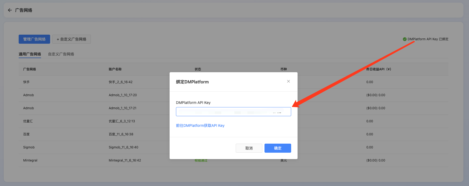Click the Admob name in the Admob_1_10_17:20 row
469x186 pixels.
tap(29, 95)
